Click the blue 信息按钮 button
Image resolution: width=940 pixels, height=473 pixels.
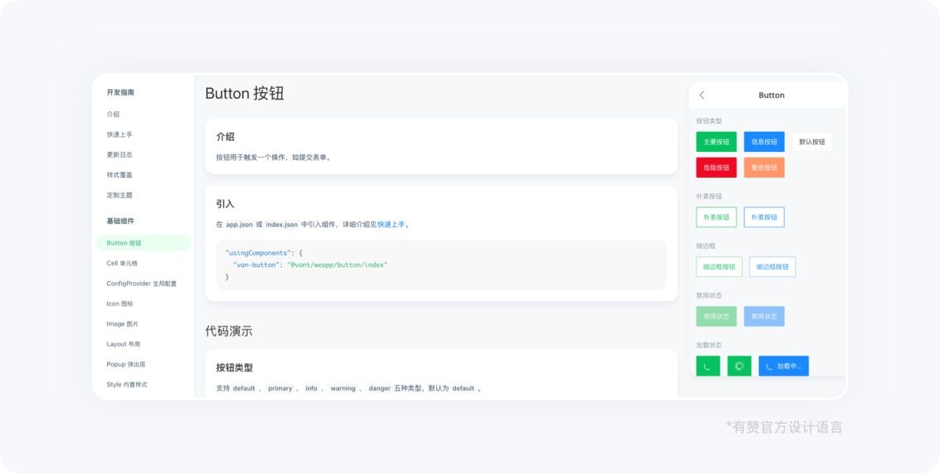[764, 142]
